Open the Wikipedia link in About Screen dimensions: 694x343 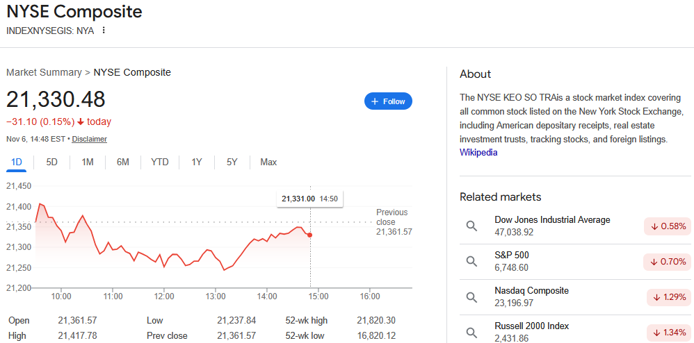click(478, 153)
